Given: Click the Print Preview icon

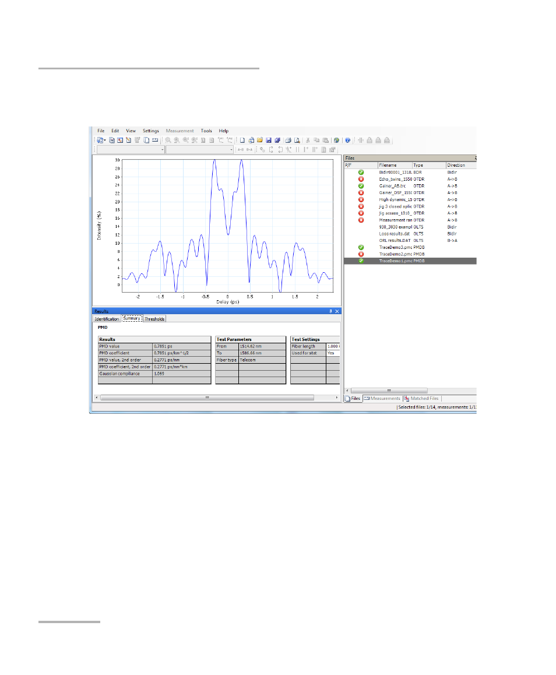Looking at the screenshot, I should [x=297, y=140].
